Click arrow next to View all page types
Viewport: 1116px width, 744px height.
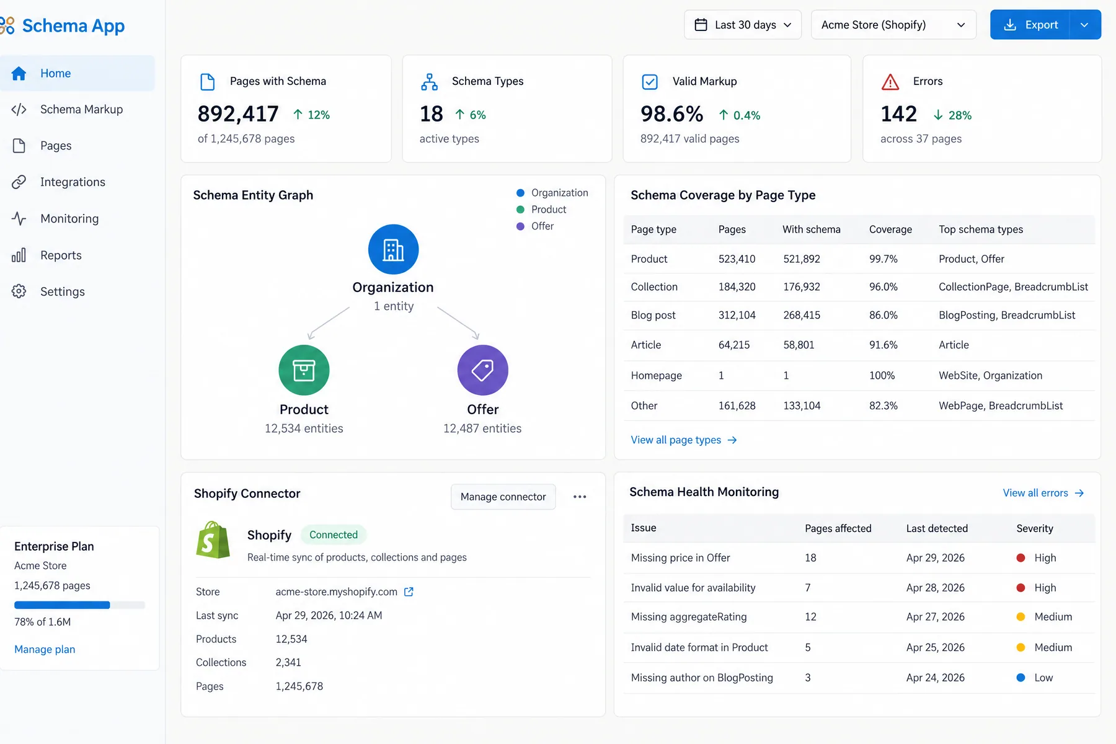click(x=732, y=440)
